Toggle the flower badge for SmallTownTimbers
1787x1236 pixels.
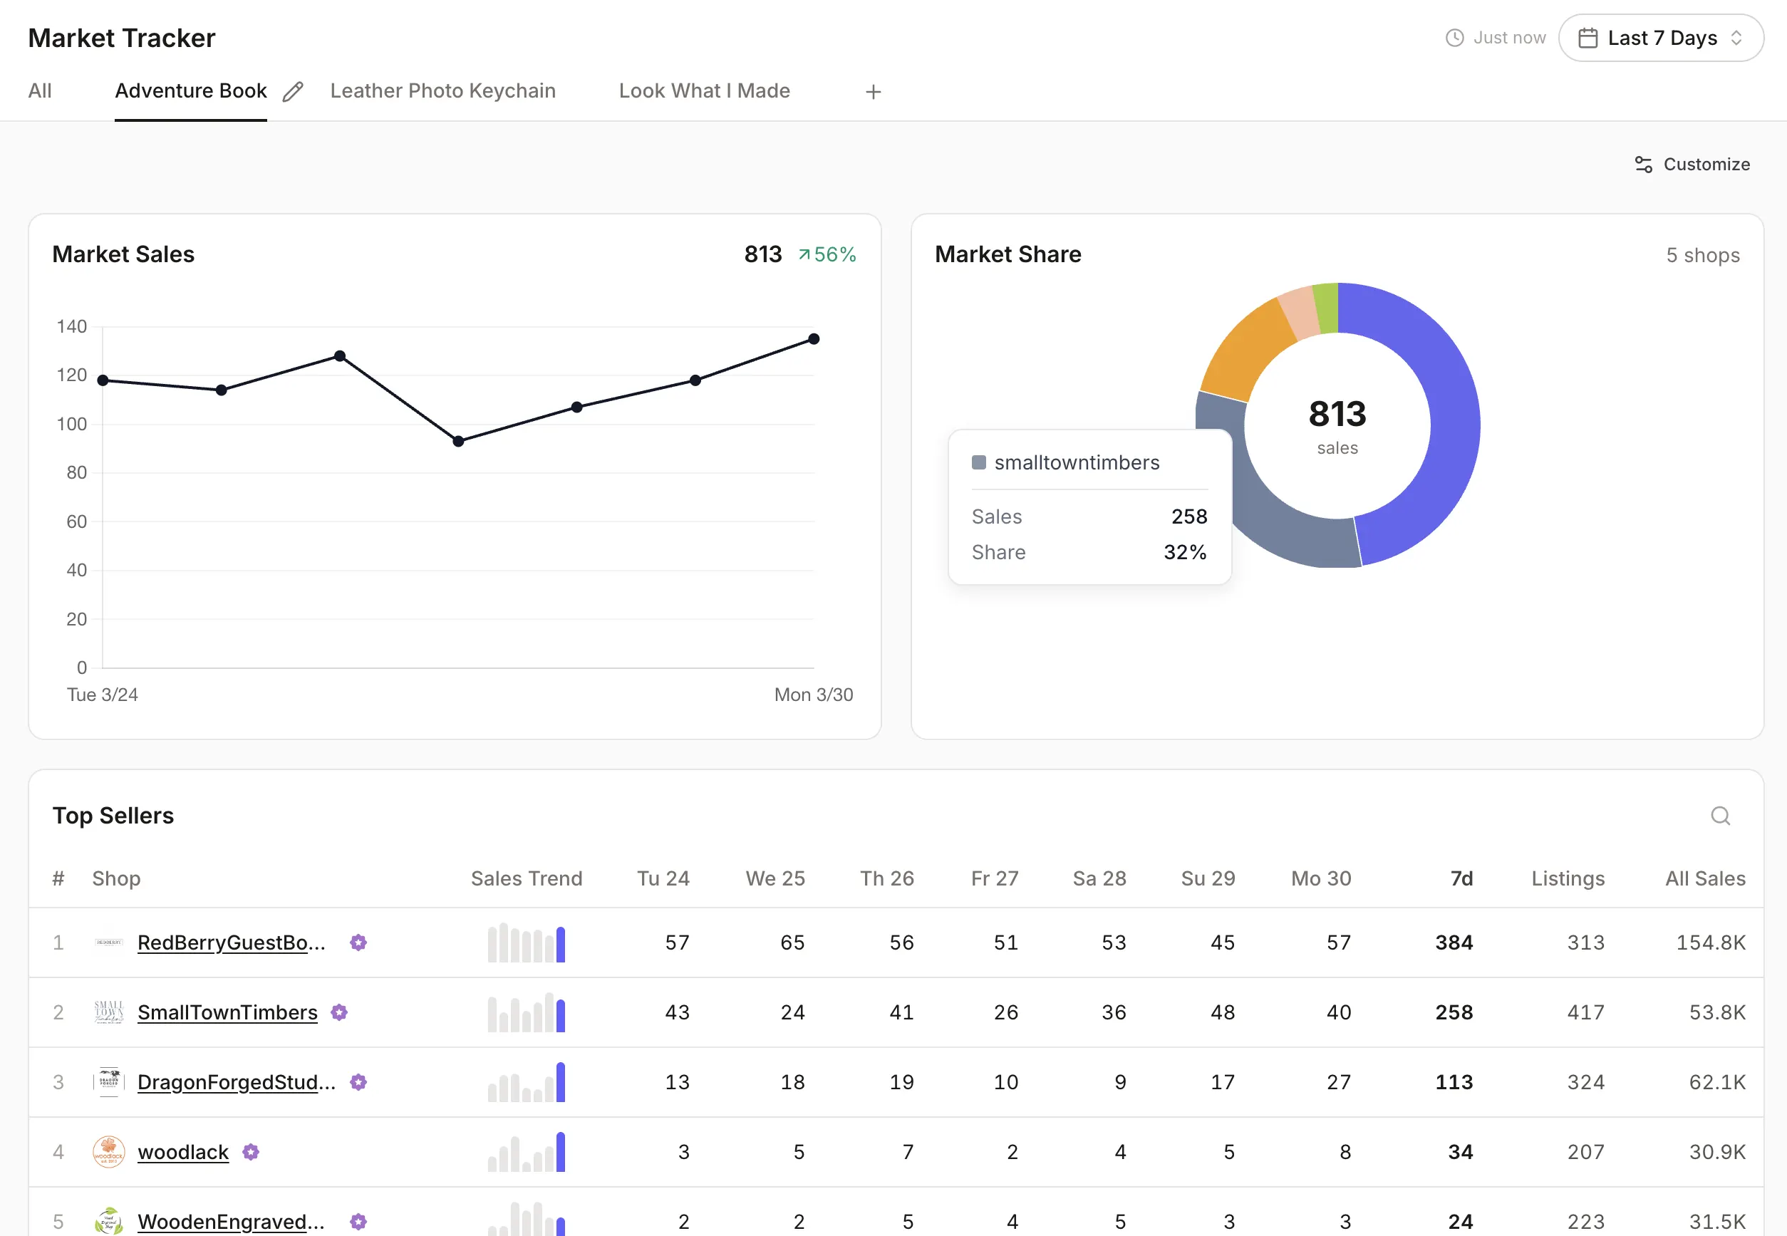click(340, 1012)
